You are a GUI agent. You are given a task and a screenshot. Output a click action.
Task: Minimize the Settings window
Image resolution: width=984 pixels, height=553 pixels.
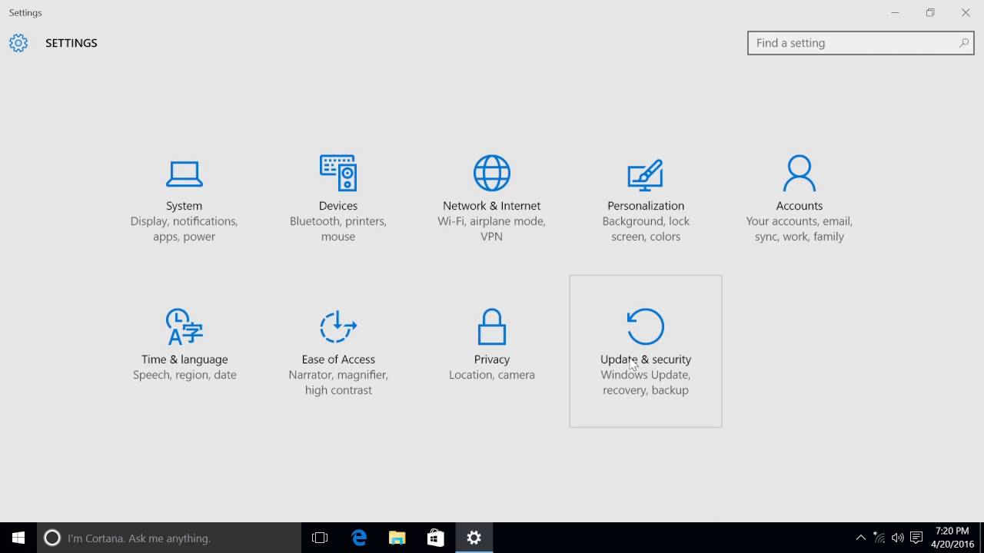[x=895, y=12]
